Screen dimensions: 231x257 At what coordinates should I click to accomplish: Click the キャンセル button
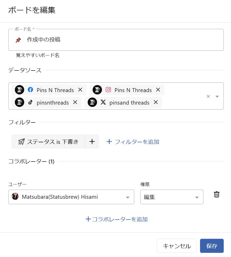click(177, 246)
